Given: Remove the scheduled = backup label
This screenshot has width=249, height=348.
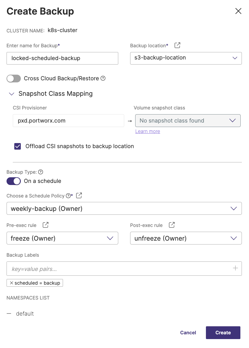Looking at the screenshot, I should point(12,283).
